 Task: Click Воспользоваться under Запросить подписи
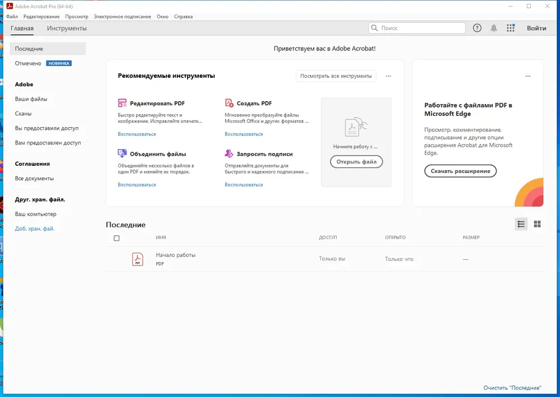[x=244, y=185]
